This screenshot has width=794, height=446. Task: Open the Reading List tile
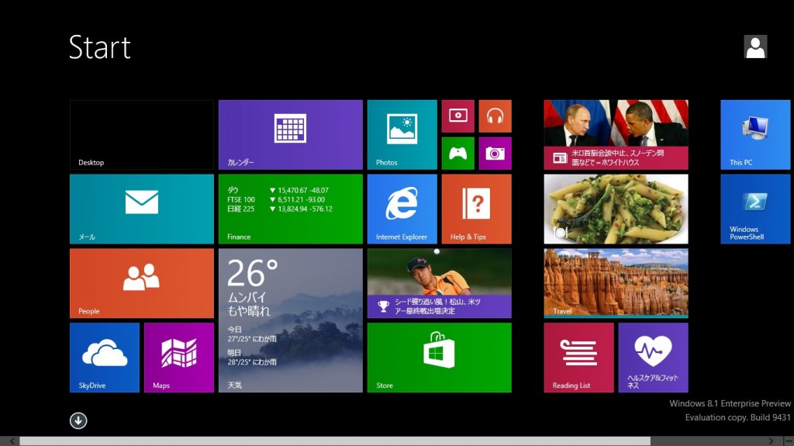(x=578, y=358)
